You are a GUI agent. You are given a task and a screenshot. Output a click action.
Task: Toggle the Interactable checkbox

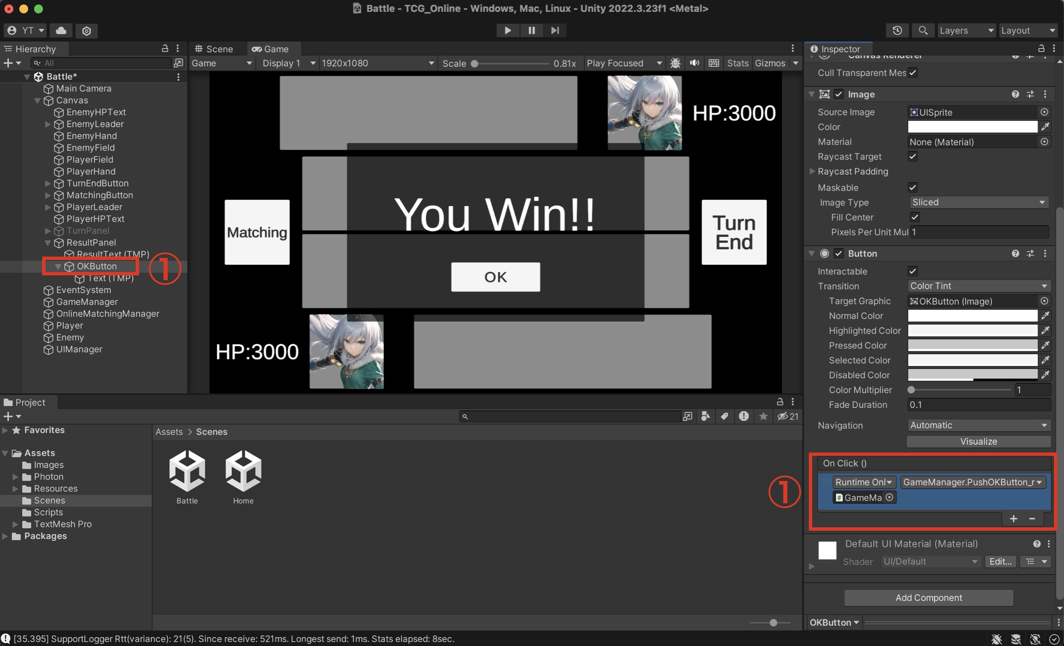pyautogui.click(x=912, y=271)
